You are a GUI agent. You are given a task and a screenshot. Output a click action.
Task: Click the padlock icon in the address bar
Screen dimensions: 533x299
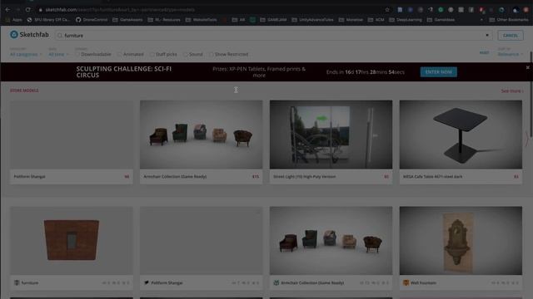pos(41,10)
